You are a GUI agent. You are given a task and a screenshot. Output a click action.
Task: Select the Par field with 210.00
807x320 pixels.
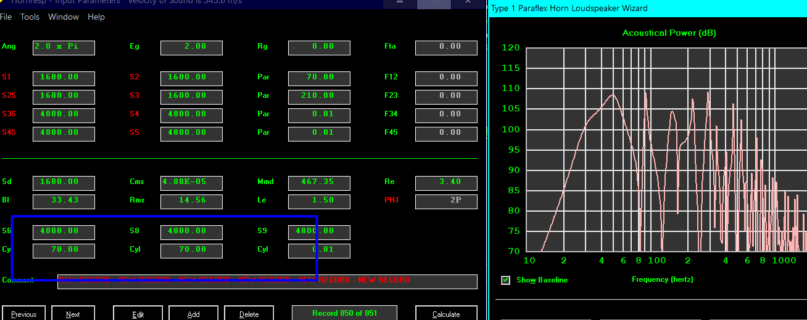319,97
